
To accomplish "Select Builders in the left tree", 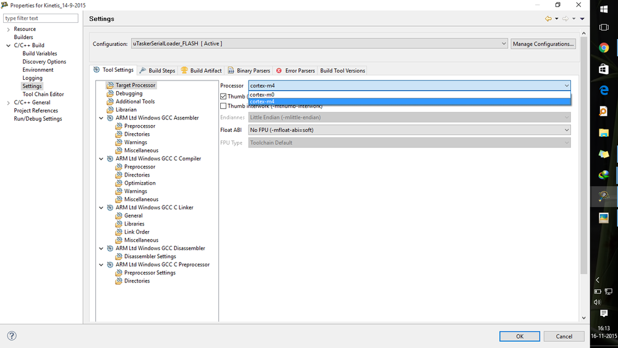I will [24, 37].
